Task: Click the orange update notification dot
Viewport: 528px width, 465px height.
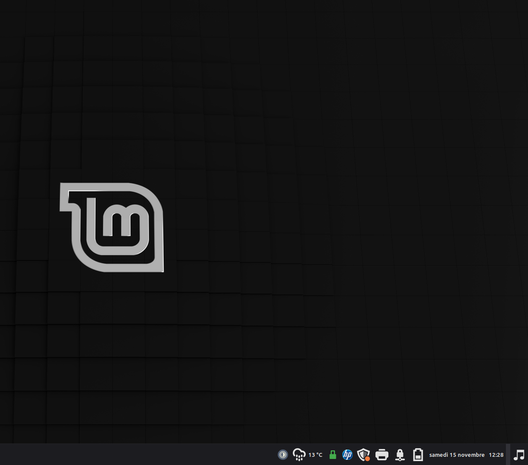Action: click(367, 458)
